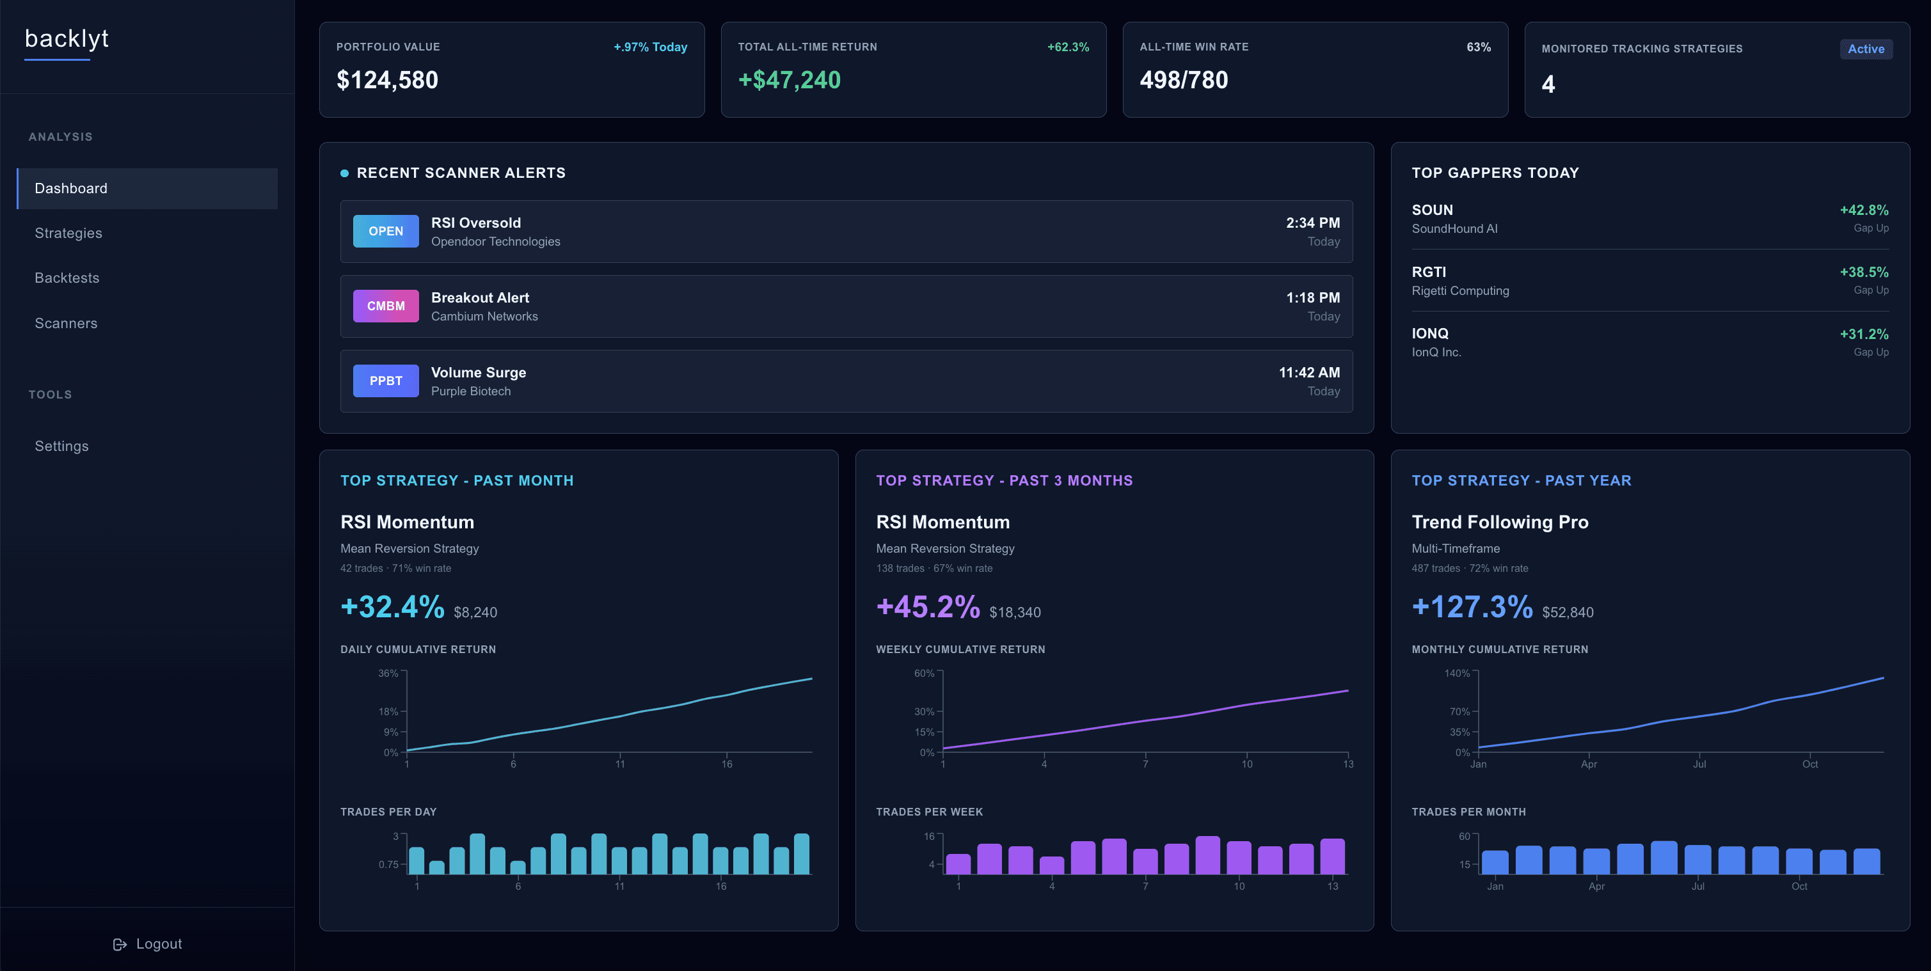Click the Portfolio Value card
This screenshot has height=971, width=1931.
(511, 70)
